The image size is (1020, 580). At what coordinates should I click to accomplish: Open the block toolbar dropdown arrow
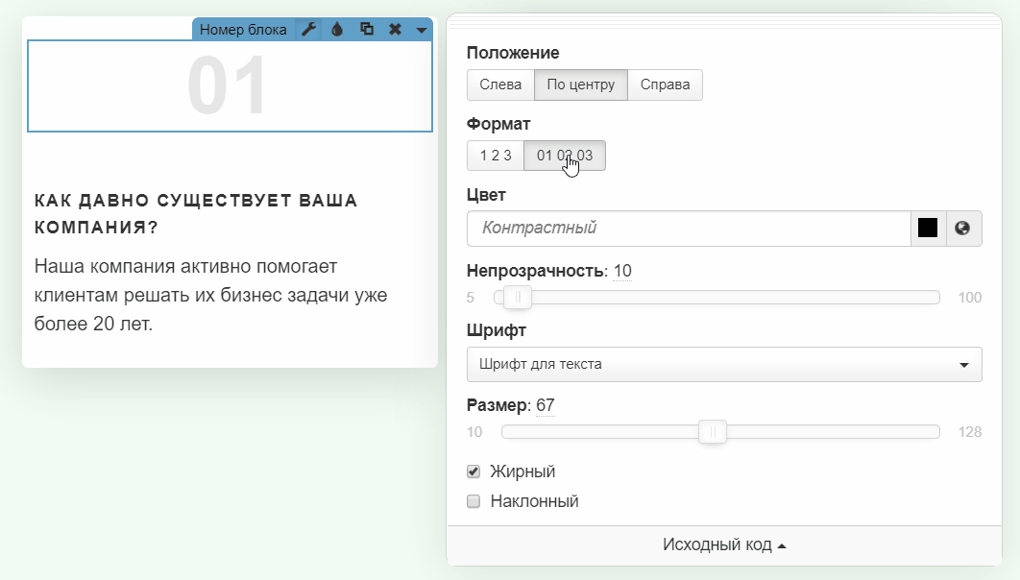point(422,30)
